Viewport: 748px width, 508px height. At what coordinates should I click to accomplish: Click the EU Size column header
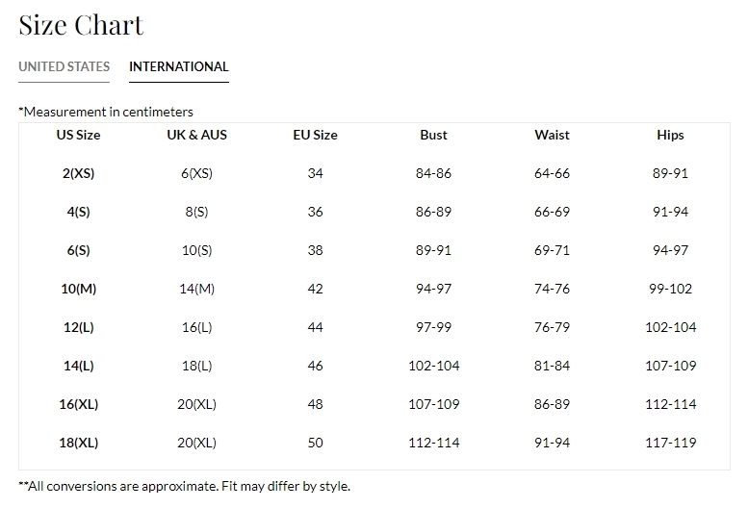tap(315, 135)
